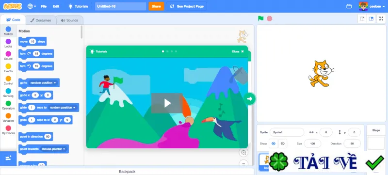Click the red stop button
Screen dimensions: 388x175
point(270,18)
